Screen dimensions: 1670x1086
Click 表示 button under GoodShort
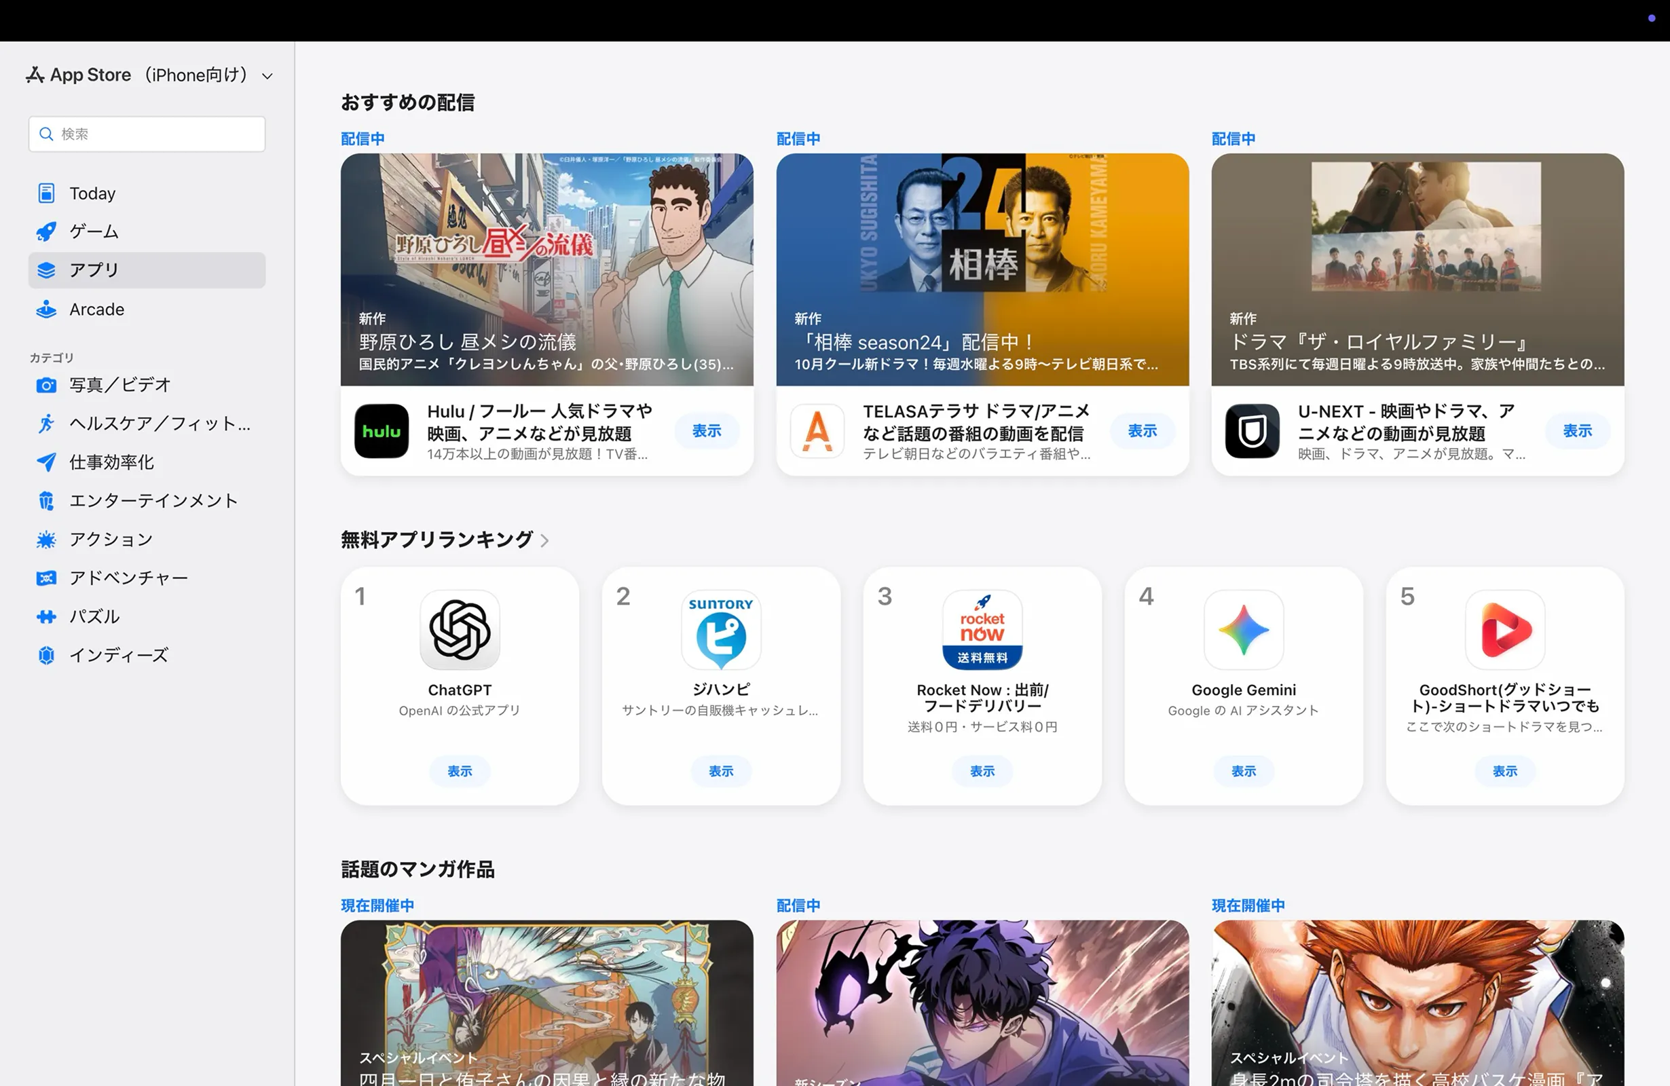tap(1504, 771)
